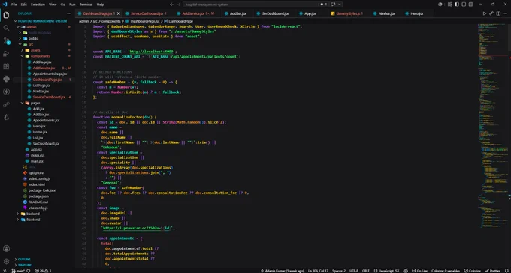511x273 pixels.
Task: Open Explorer panel ellipsis menu
Action: click(x=69, y=13)
